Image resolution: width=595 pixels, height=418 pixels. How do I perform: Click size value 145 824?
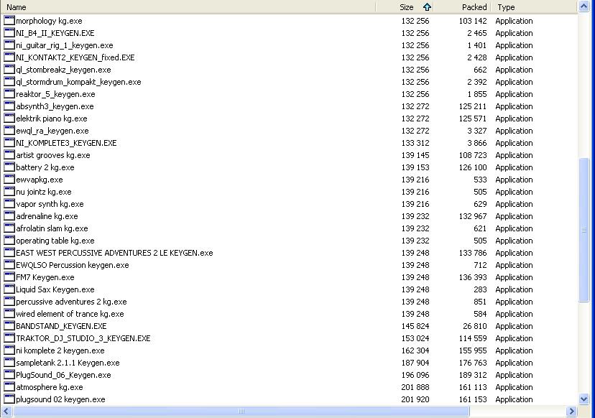pos(415,326)
